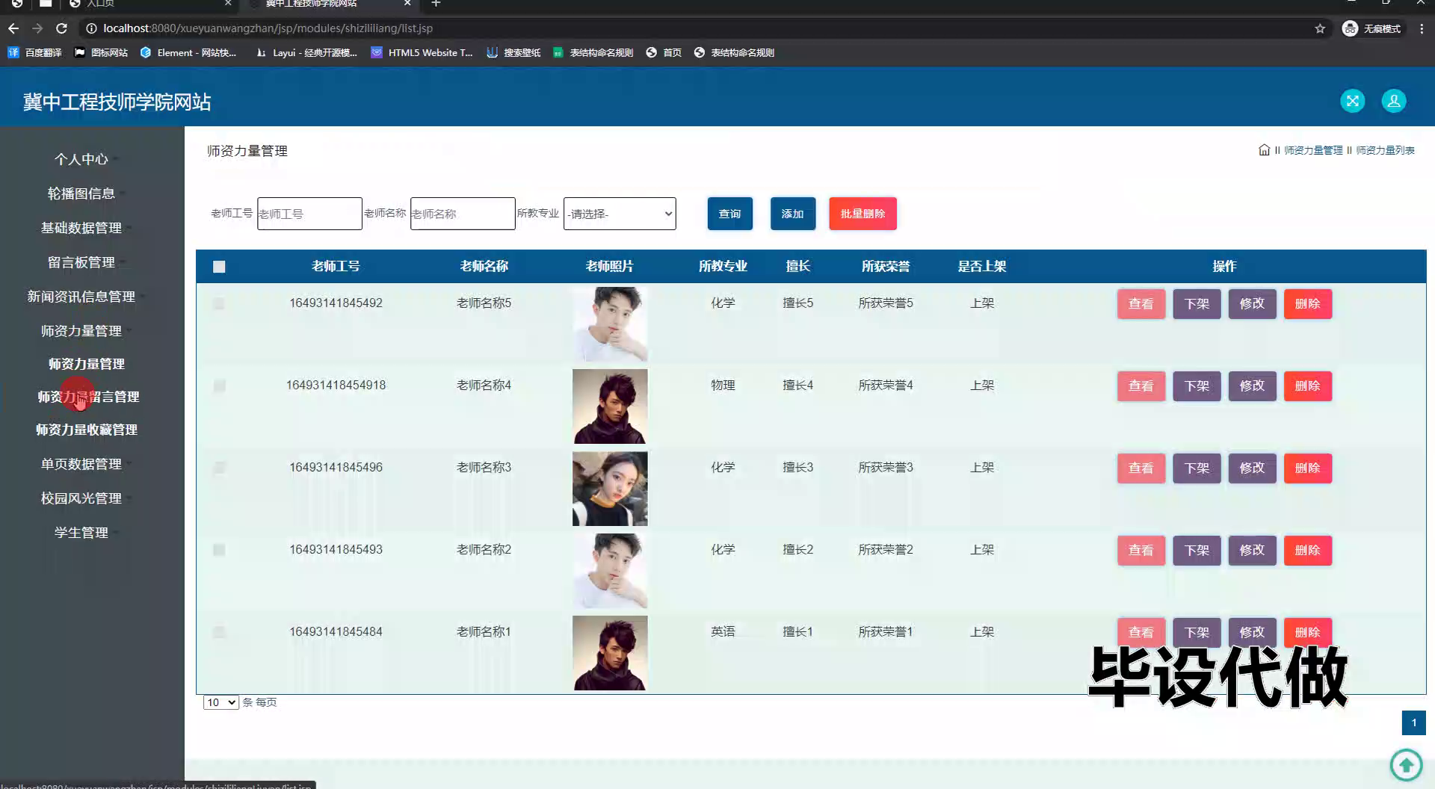Open the 所教专业 请选择 dropdown
Screen dimensions: 1435x789
620,214
